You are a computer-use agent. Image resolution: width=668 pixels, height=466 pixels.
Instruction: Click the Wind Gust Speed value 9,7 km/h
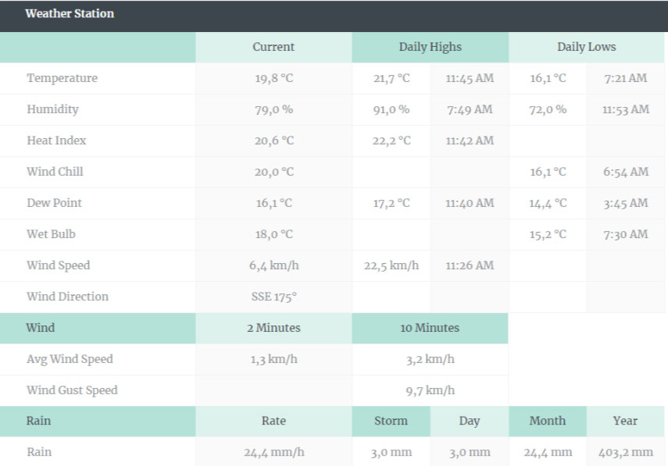[430, 390]
